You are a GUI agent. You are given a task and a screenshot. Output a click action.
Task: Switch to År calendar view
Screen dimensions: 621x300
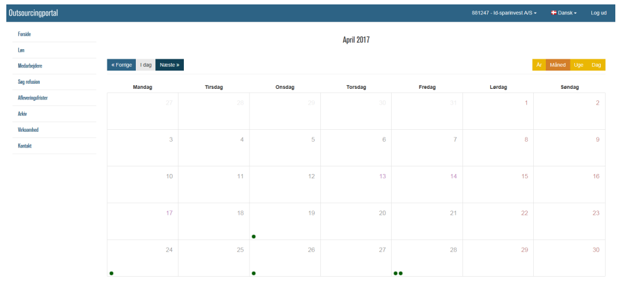(x=539, y=65)
